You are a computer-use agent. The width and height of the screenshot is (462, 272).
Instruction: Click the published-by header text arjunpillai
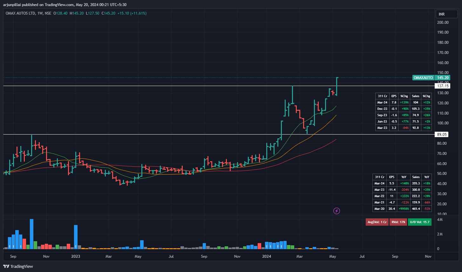pyautogui.click(x=12, y=4)
